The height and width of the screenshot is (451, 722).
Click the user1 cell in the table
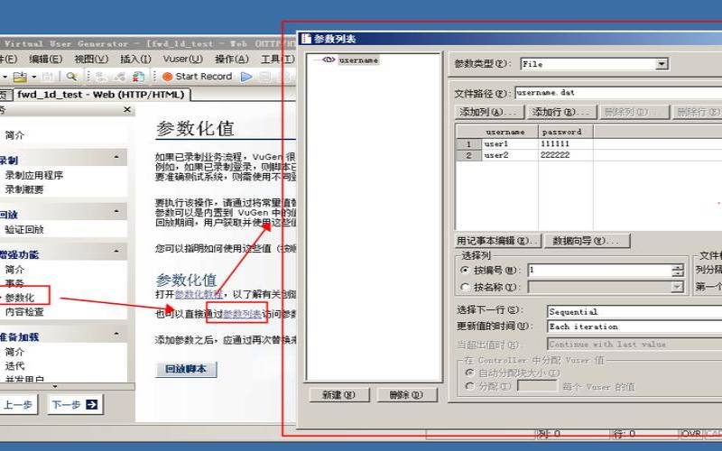point(510,144)
